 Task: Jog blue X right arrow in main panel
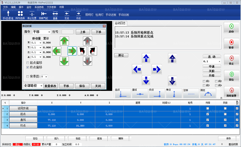click(x=157, y=69)
